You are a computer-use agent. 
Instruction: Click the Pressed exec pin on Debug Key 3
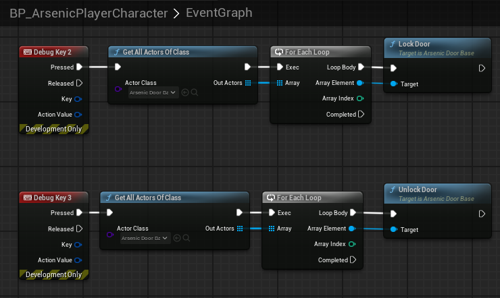80,213
